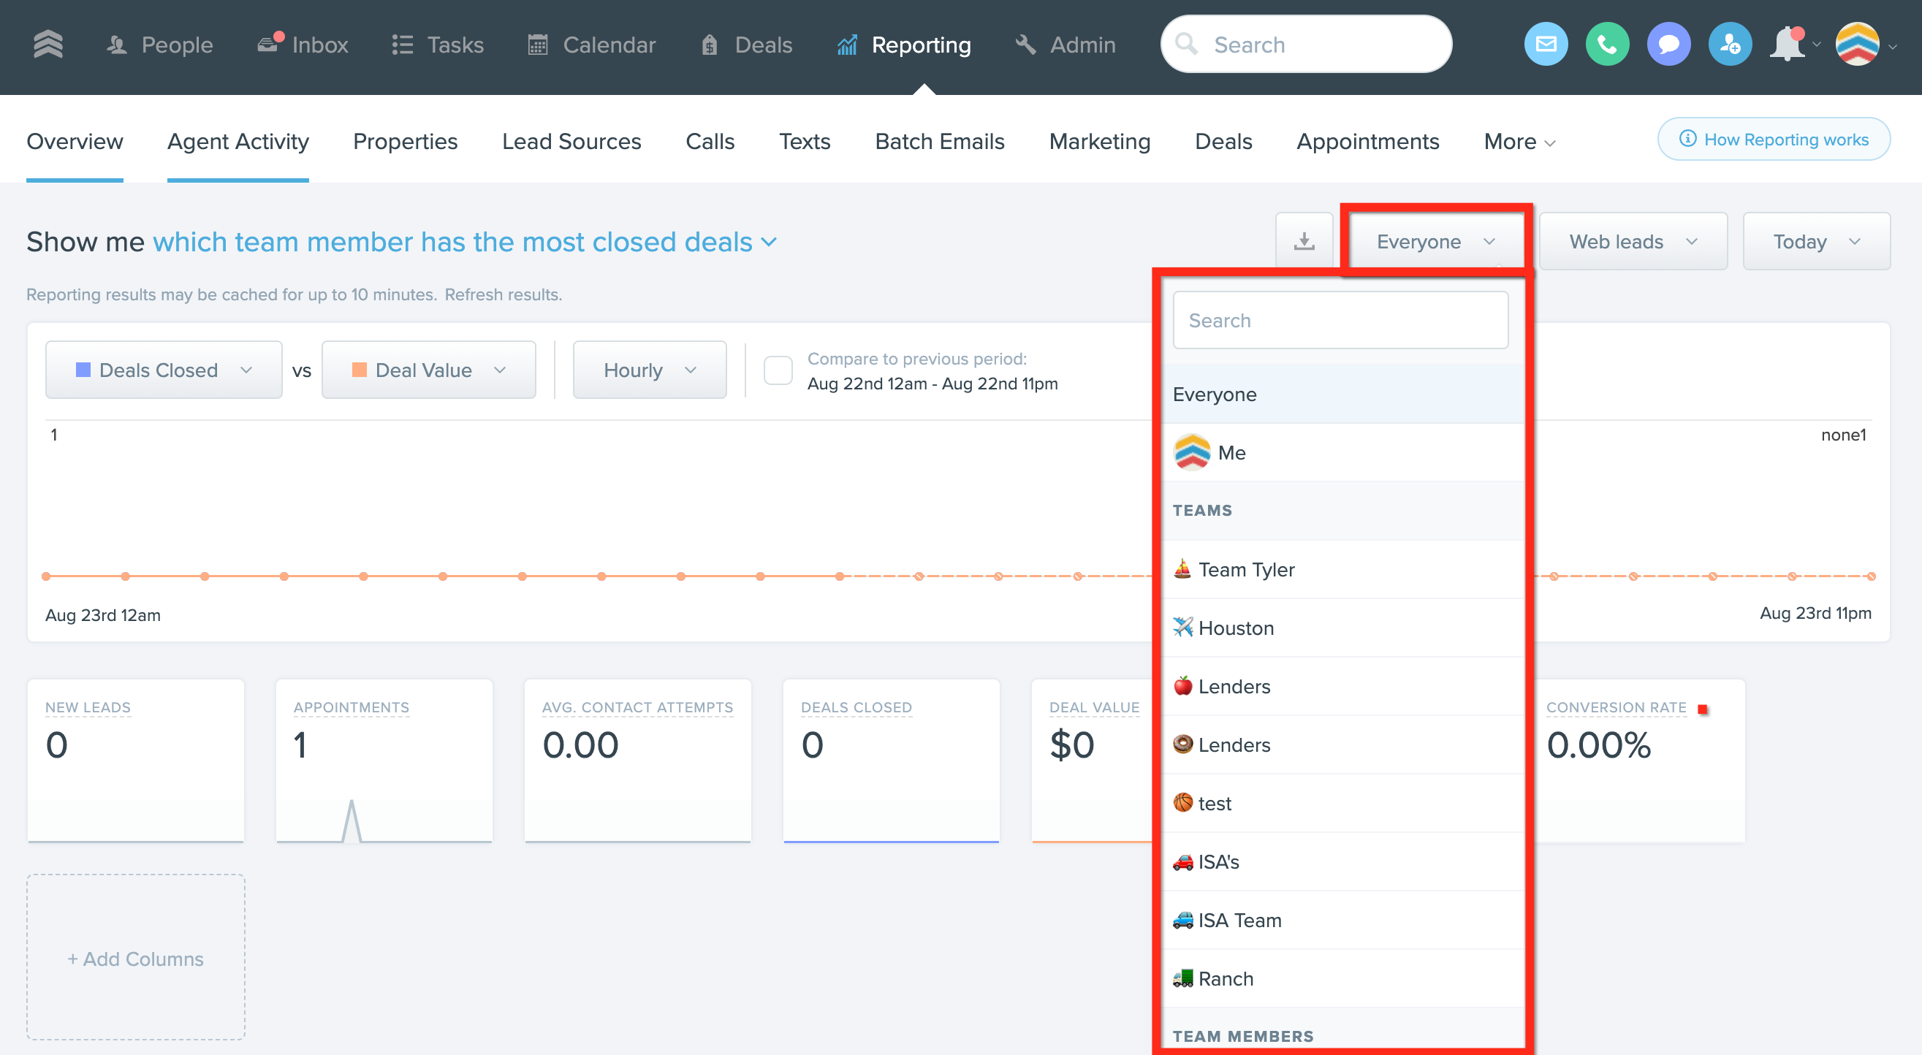Open the email compose icon in header
The height and width of the screenshot is (1055, 1922).
1545,45
